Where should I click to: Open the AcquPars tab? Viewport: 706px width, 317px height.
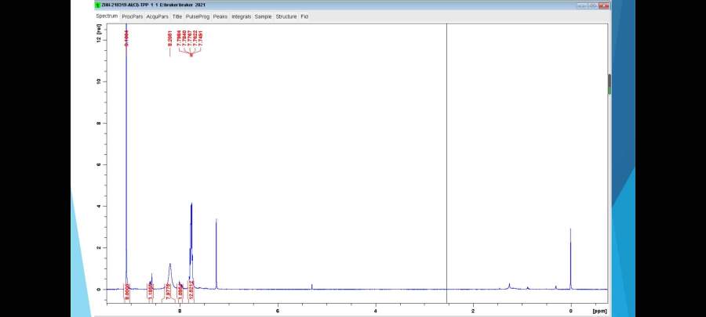point(158,16)
